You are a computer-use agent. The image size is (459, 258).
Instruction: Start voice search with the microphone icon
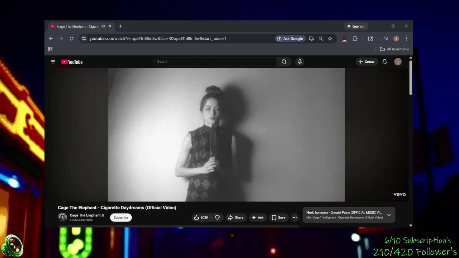pyautogui.click(x=300, y=62)
